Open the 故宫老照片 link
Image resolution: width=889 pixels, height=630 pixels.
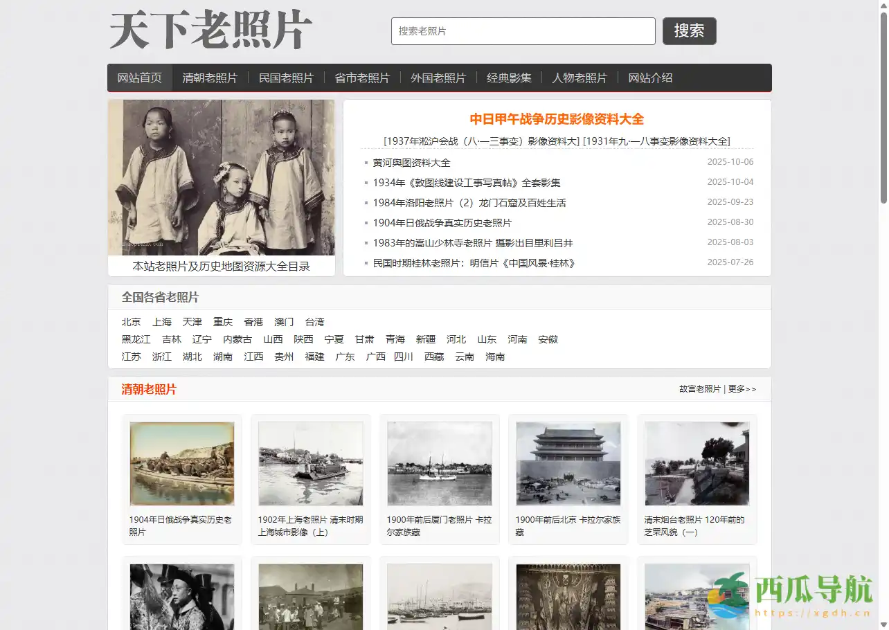699,388
